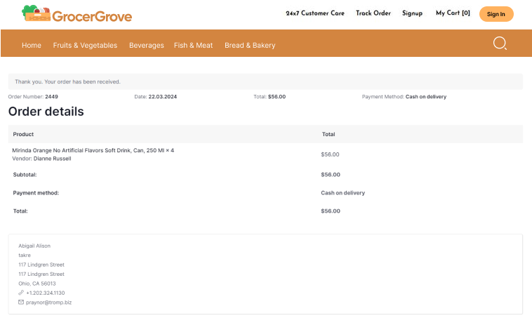This screenshot has height=332, width=532.
Task: Click the envelope icon beside the email
Action: pyautogui.click(x=21, y=302)
